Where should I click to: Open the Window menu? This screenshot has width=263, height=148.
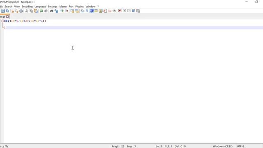(90, 7)
